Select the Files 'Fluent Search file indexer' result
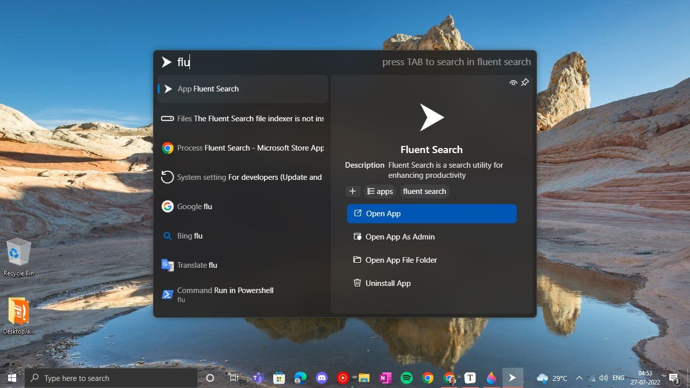Screen dimensions: 690x388 point(242,118)
